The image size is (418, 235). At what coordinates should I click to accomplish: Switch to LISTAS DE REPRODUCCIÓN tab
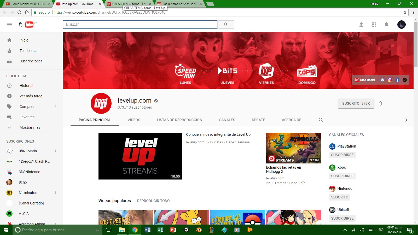[179, 120]
